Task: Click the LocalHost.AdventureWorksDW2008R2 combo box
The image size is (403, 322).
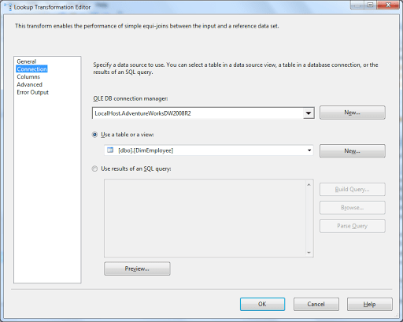Action: (x=203, y=113)
